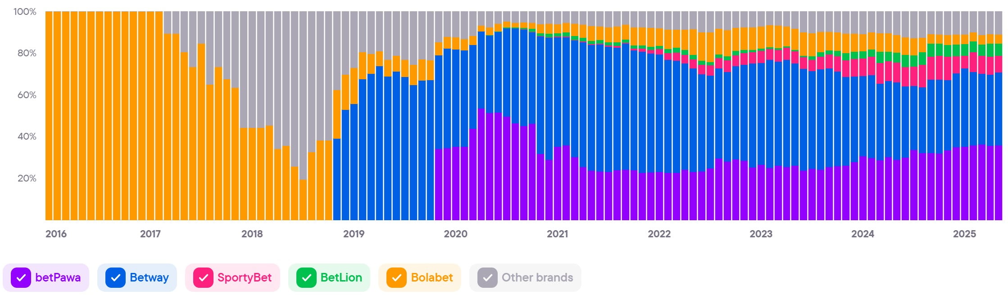The height and width of the screenshot is (295, 1008).
Task: Click the BetLion legend label text
Action: [x=341, y=277]
